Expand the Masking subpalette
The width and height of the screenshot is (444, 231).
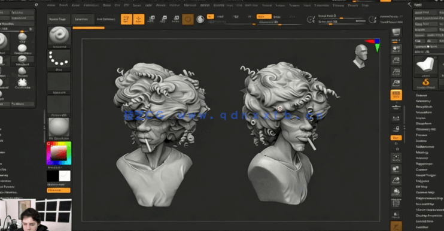[422, 153]
